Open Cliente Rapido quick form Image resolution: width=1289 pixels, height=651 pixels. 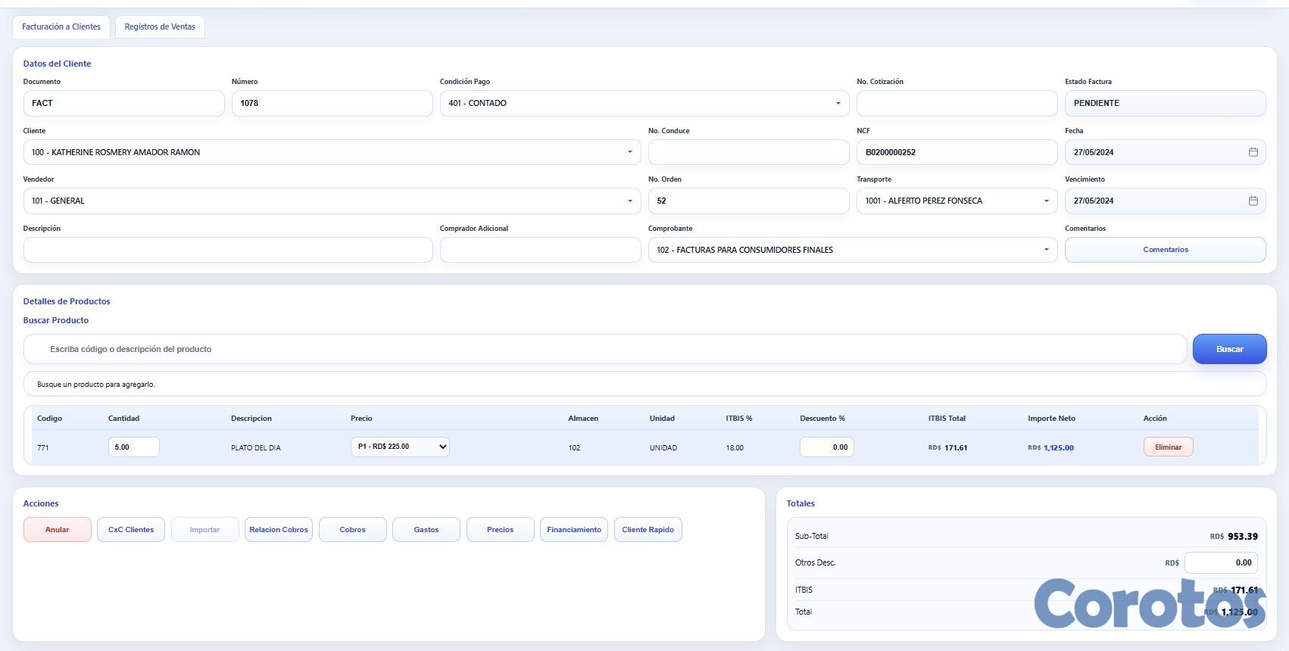(x=648, y=530)
